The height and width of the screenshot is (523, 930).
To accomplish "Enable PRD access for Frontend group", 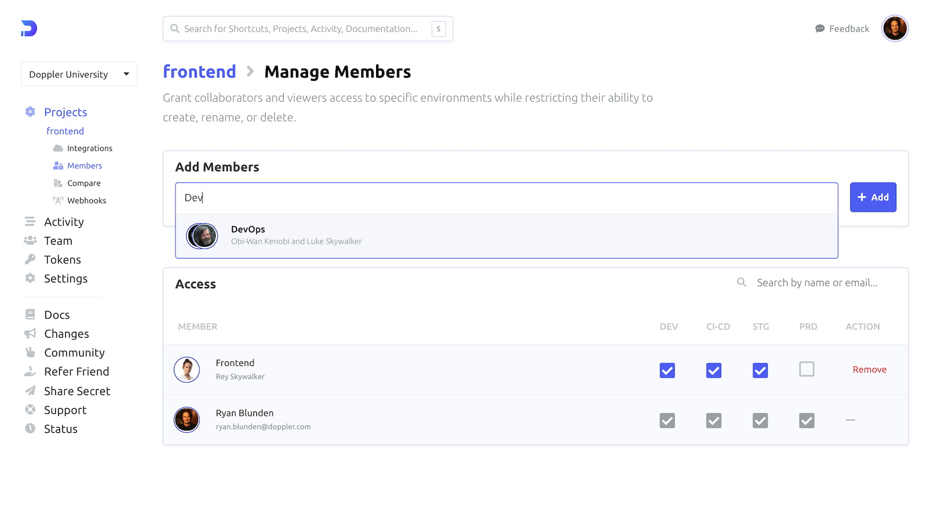I will (807, 369).
